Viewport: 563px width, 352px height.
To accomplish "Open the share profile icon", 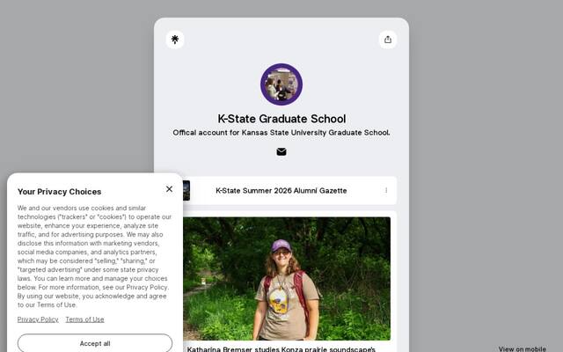I will (x=387, y=40).
